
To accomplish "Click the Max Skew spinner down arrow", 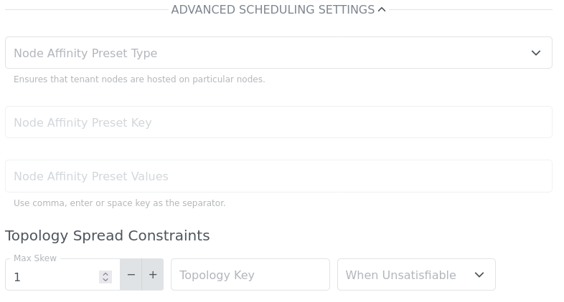I will click(x=105, y=280).
